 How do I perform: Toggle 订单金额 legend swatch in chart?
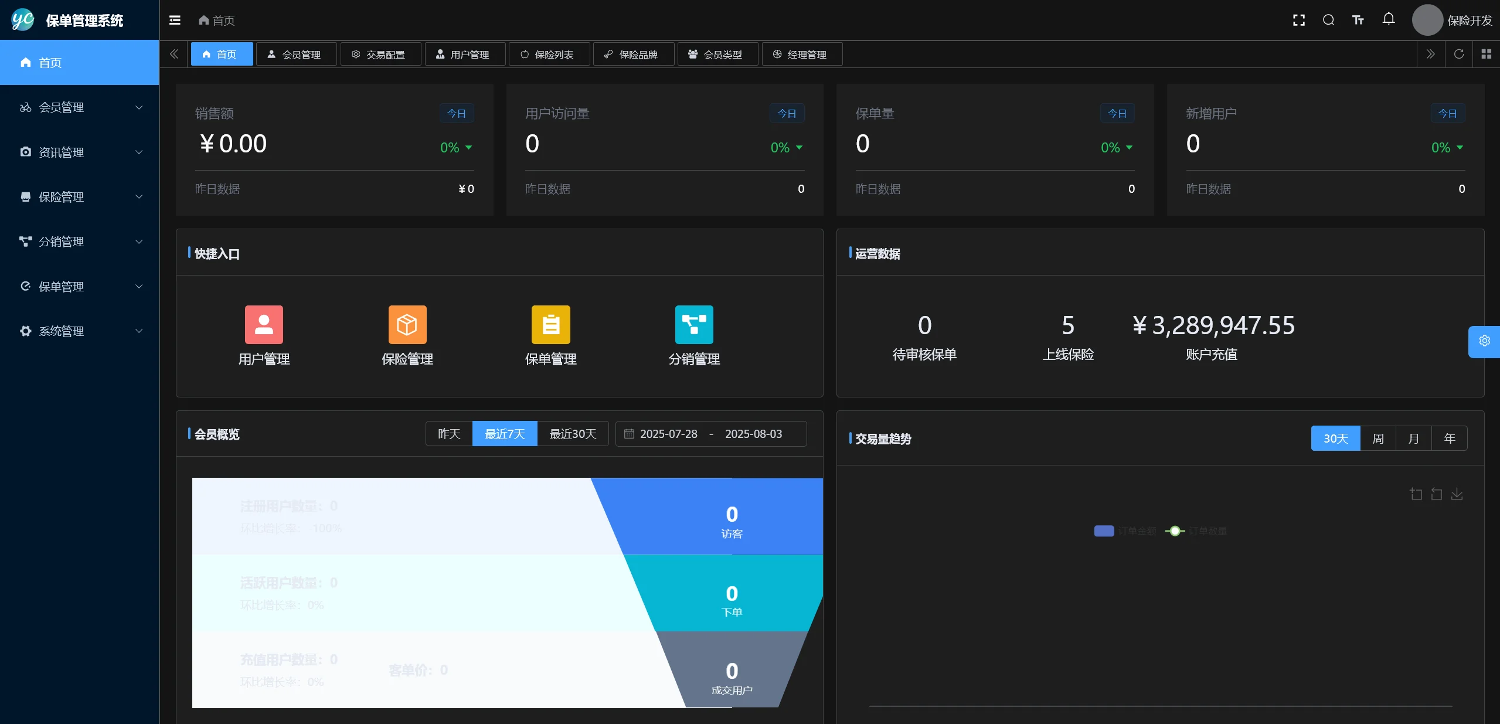coord(1104,531)
